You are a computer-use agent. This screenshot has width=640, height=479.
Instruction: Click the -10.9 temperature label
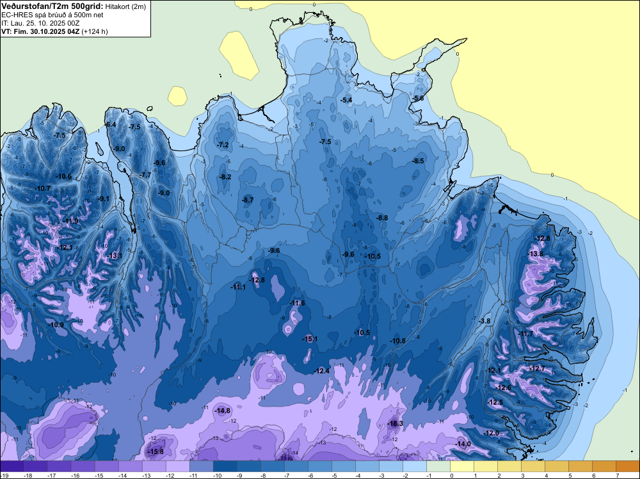[x=56, y=325]
